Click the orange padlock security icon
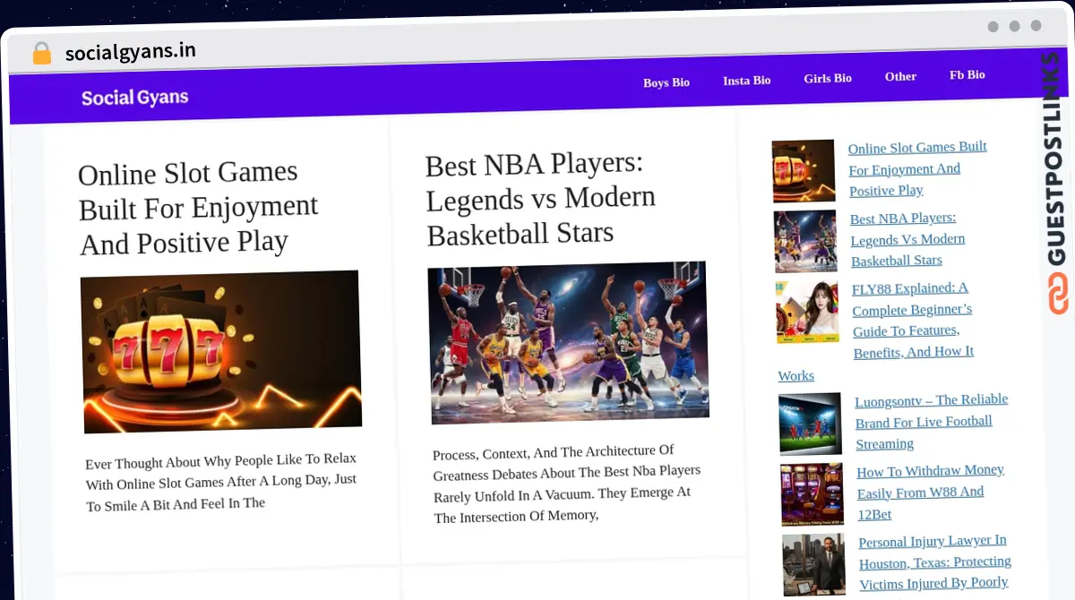1075x600 pixels. click(41, 53)
